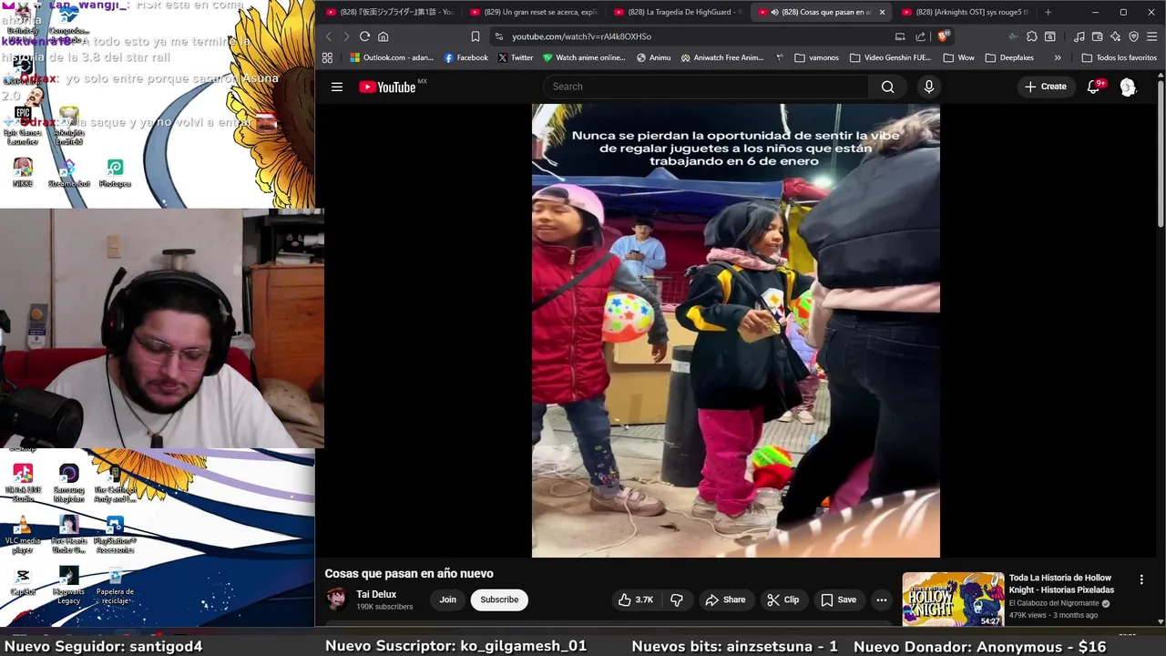This screenshot has height=656, width=1166.
Task: Open the Tai Delux channel name link
Action: tap(376, 594)
